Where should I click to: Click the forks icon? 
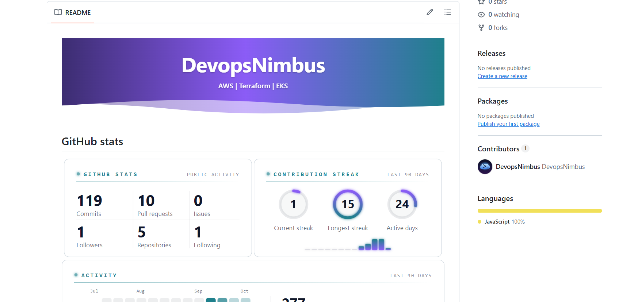[x=481, y=28]
